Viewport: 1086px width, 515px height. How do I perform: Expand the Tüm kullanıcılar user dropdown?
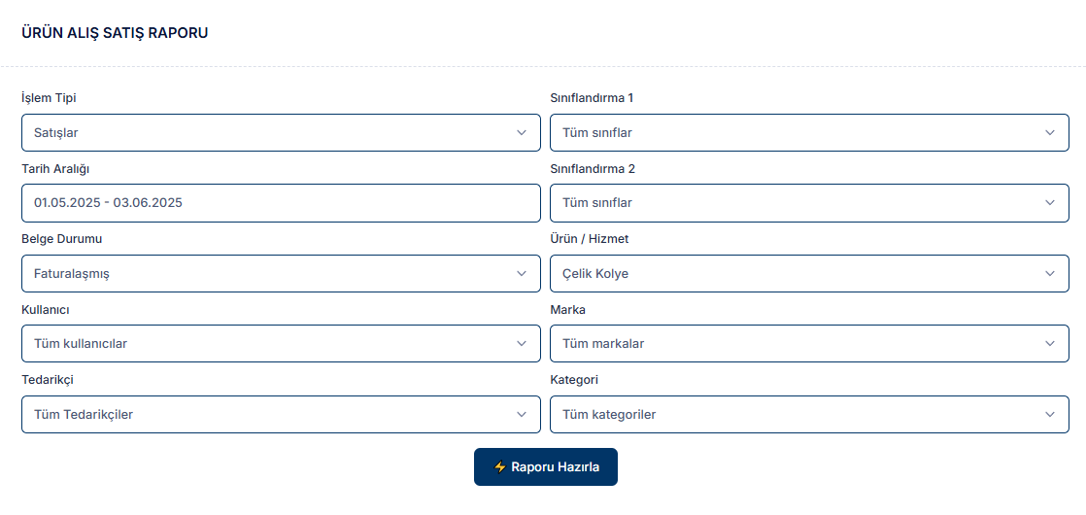click(272, 344)
